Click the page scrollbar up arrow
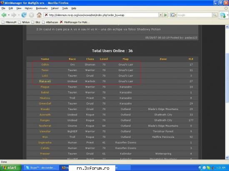229x171 pixels. (227, 27)
